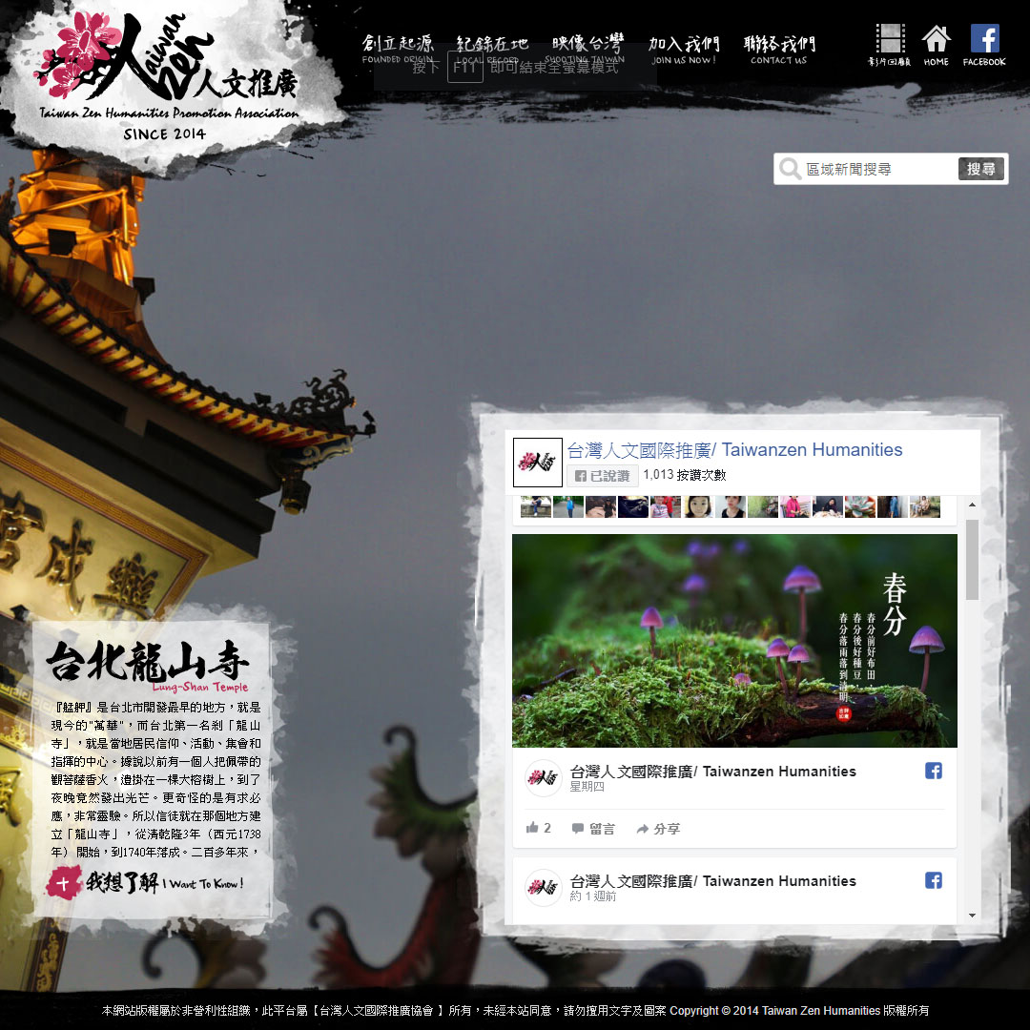Screen dimensions: 1030x1030
Task: Click the HOME house icon
Action: [x=936, y=40]
